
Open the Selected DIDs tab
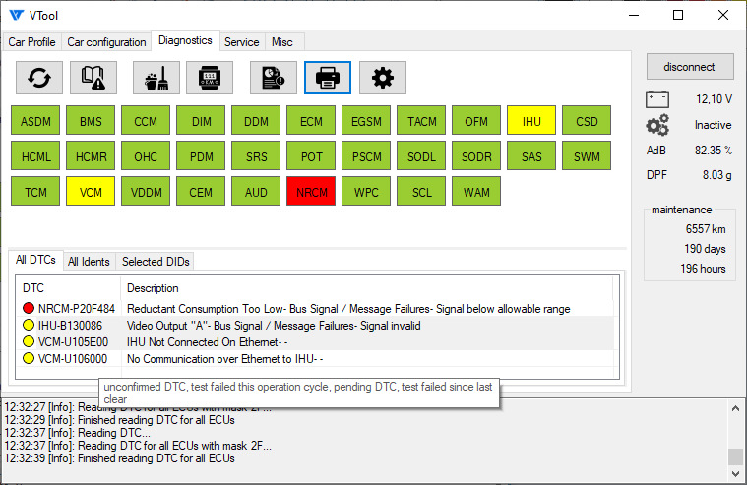156,262
